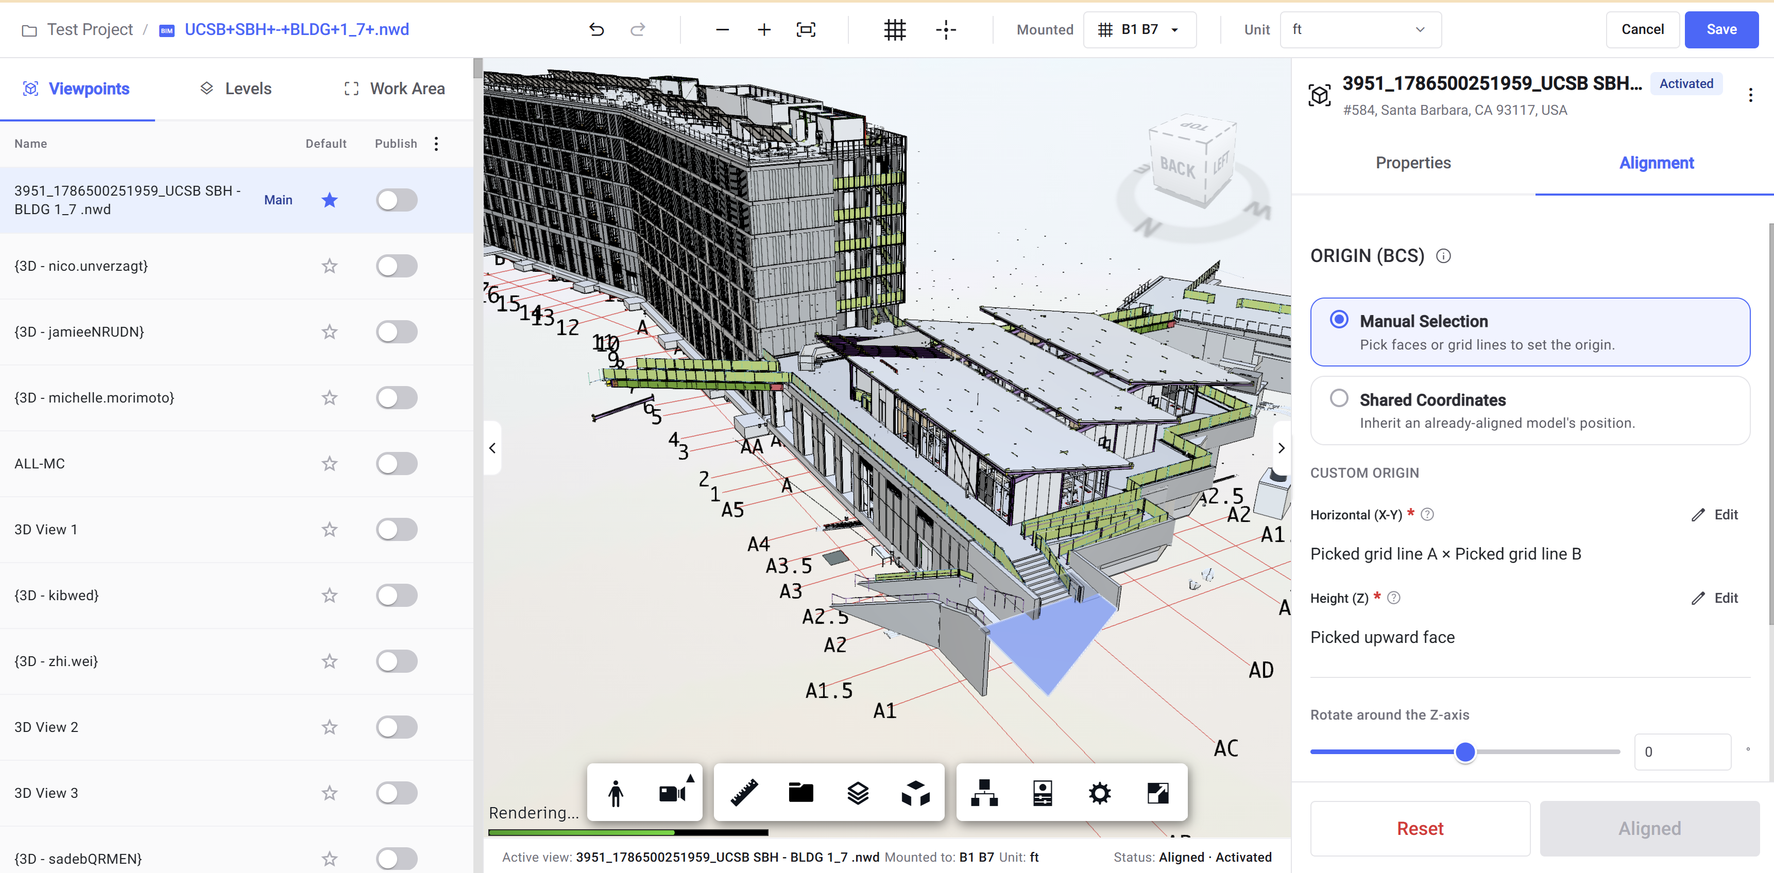The image size is (1774, 873).
Task: Open the properties panel icon
Action: 1042,793
